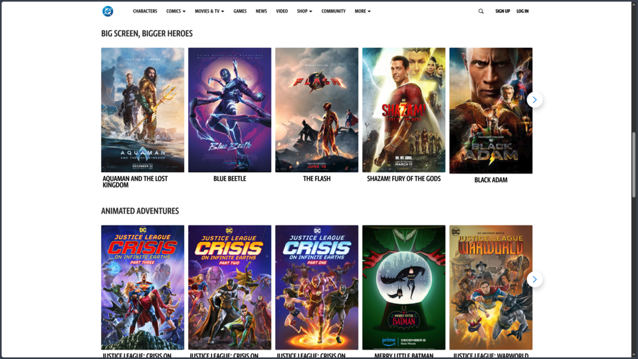Open the Video section
This screenshot has width=638, height=359.
[x=282, y=11]
